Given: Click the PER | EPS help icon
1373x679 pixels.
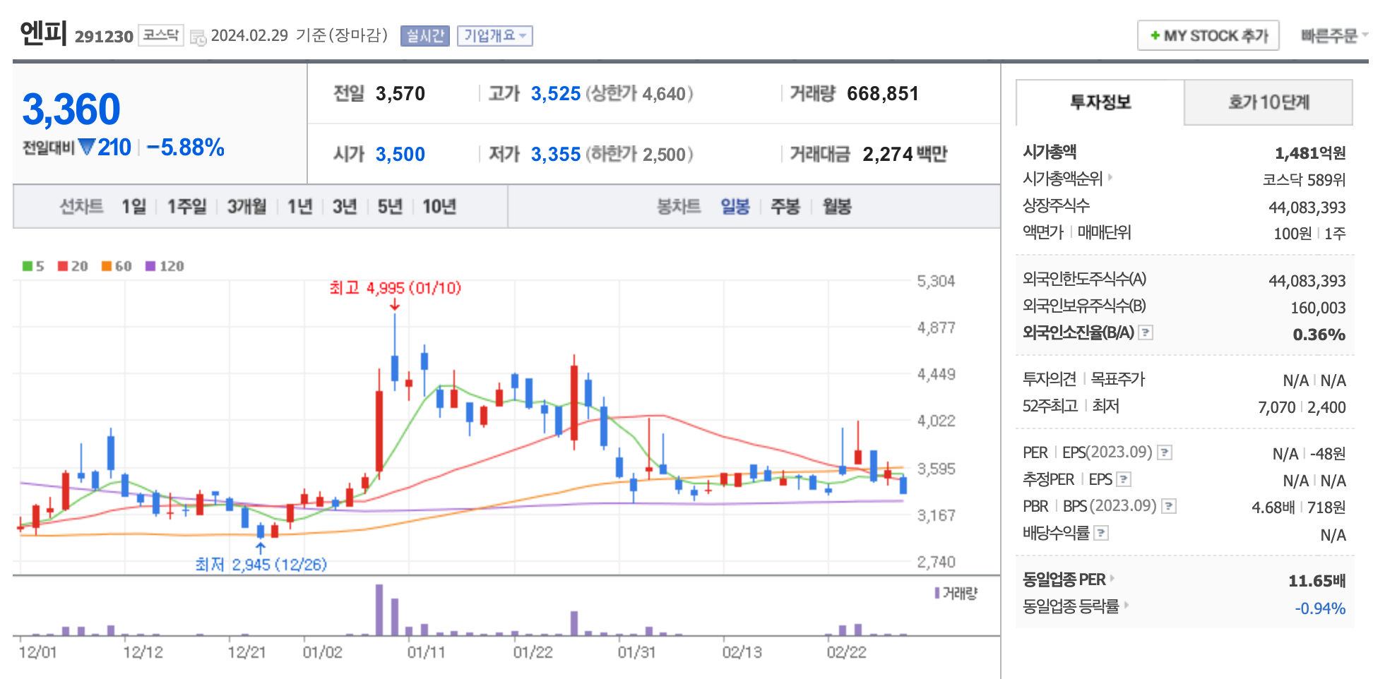Looking at the screenshot, I should 1165,452.
